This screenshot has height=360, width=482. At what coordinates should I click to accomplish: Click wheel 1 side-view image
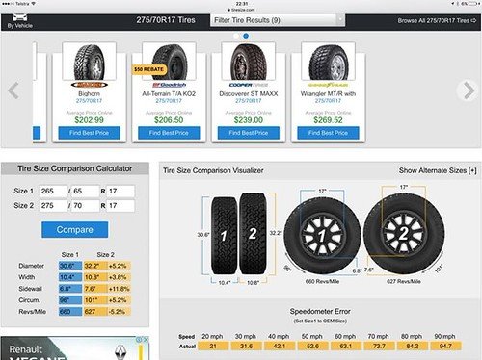pos(322,236)
